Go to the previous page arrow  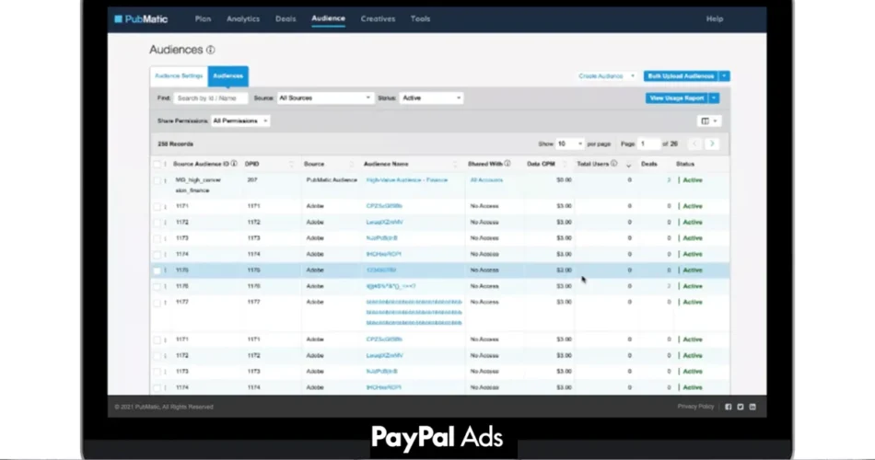tap(694, 144)
